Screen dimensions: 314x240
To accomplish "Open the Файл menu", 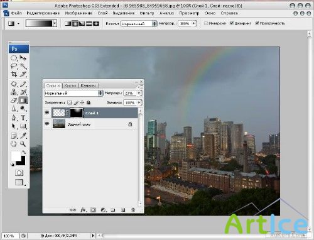I will click(x=16, y=13).
